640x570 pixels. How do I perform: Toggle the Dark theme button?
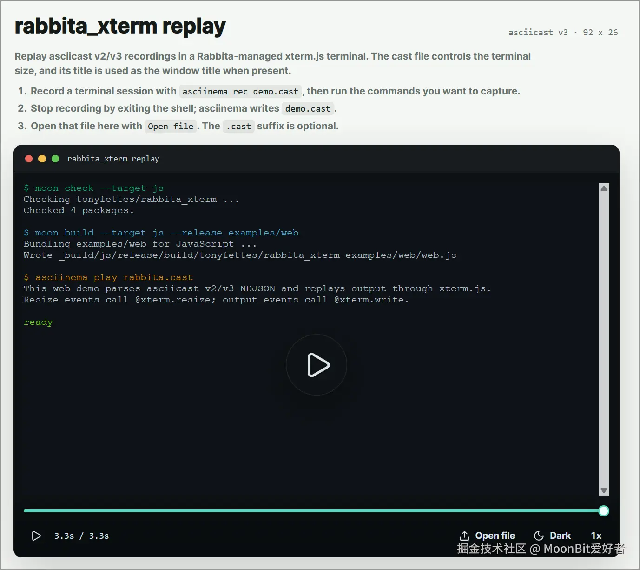pyautogui.click(x=553, y=536)
